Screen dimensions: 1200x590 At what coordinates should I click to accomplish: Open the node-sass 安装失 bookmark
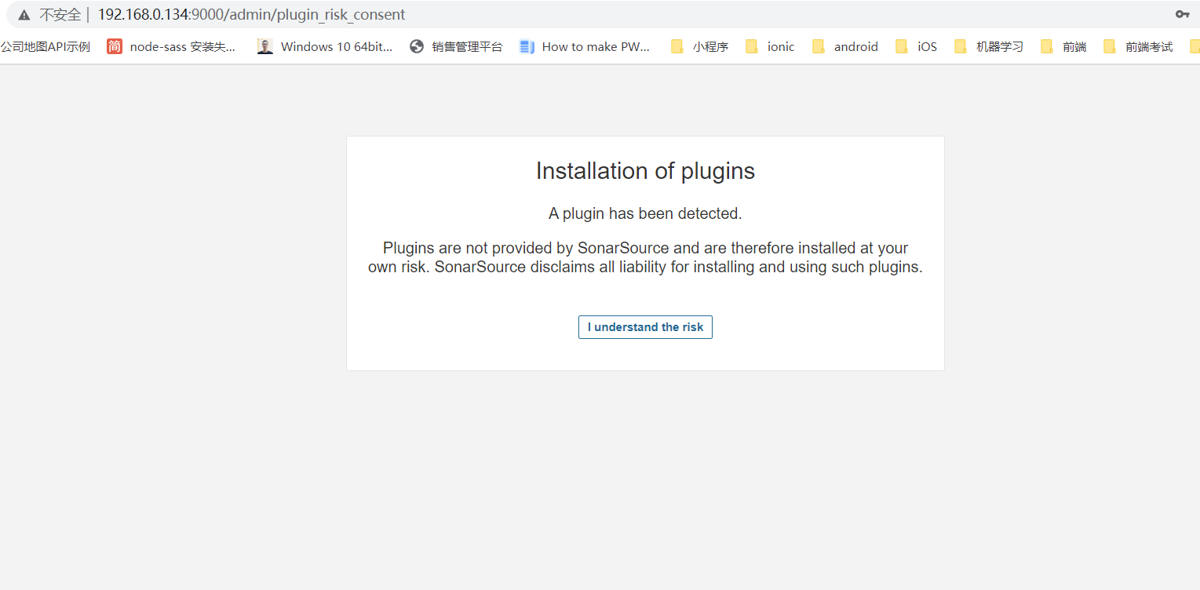point(172,47)
